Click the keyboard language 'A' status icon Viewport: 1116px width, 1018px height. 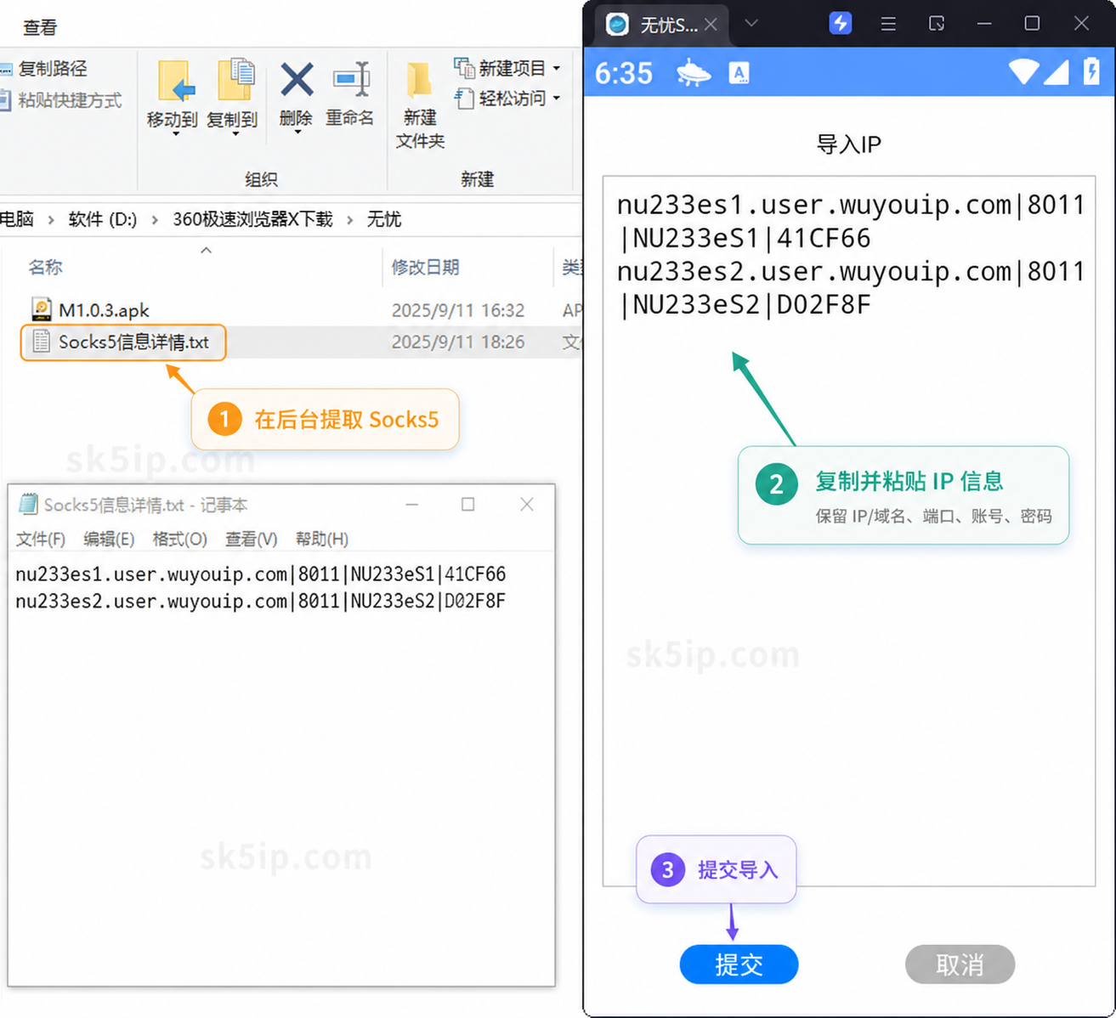739,74
